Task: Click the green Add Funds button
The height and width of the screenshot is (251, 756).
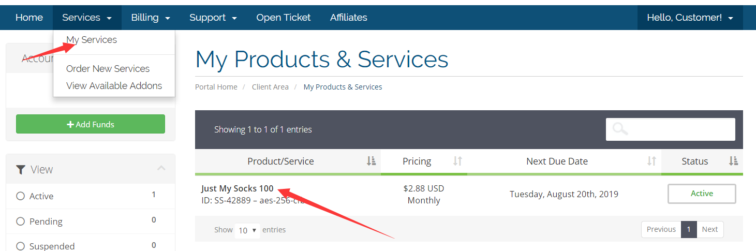Action: [x=91, y=124]
